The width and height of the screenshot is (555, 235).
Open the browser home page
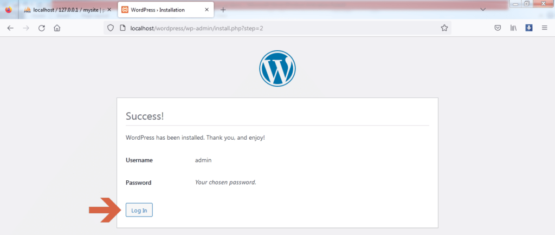[57, 28]
